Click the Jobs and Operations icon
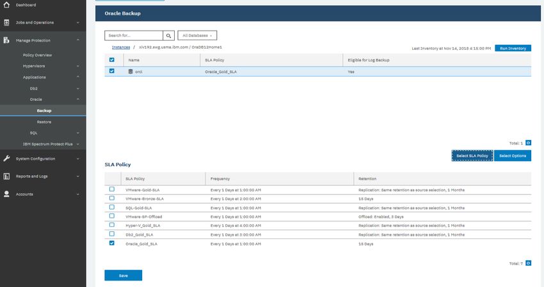 point(6,22)
